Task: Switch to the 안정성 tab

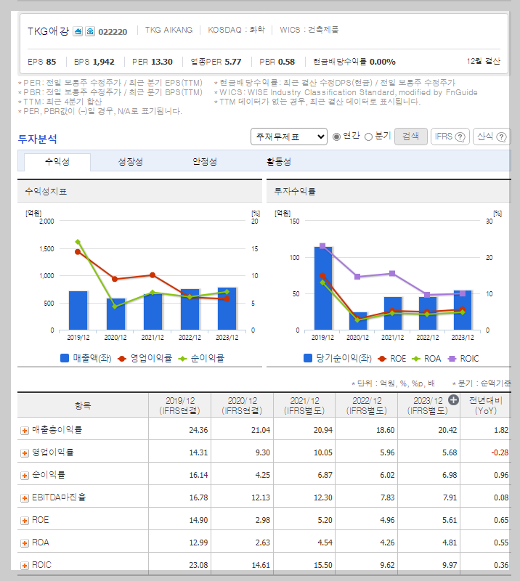Action: pos(205,161)
